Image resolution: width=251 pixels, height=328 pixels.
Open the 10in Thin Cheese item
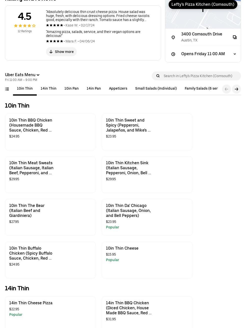pyautogui.click(x=147, y=260)
